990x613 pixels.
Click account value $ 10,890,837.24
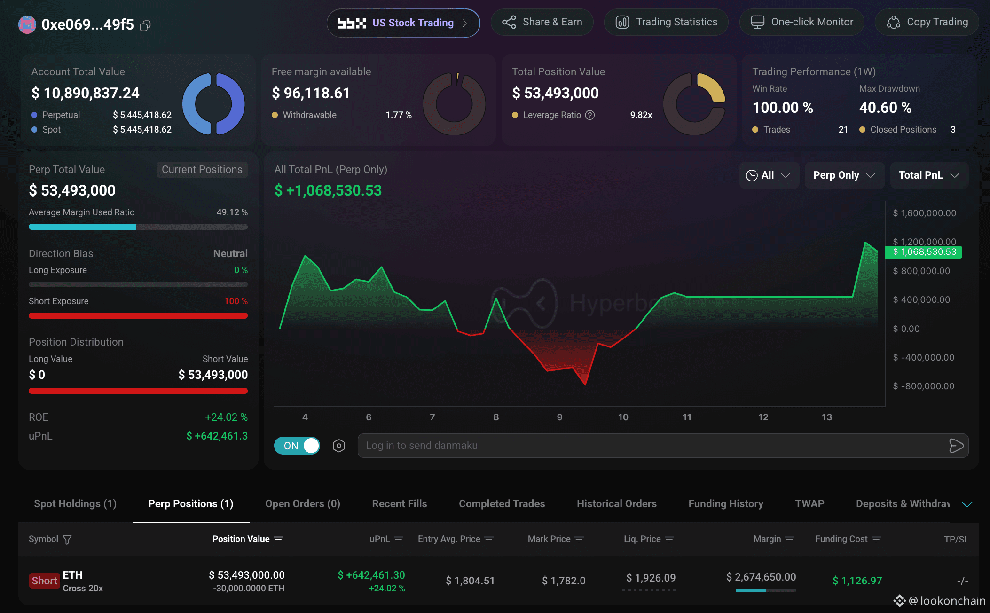pyautogui.click(x=86, y=93)
